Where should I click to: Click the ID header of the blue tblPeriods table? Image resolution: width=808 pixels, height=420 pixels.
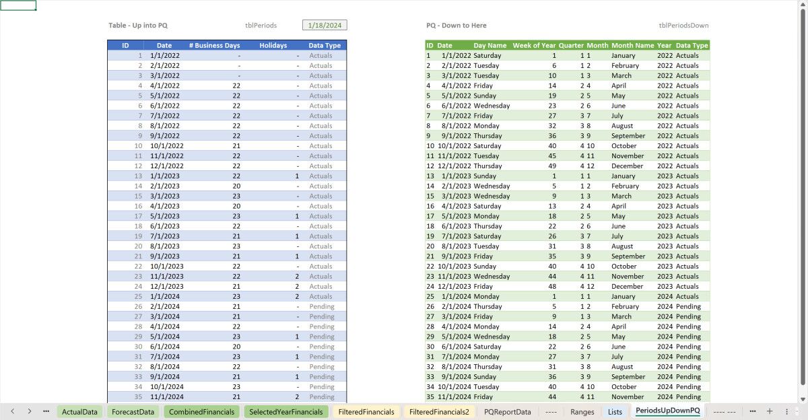pyautogui.click(x=125, y=45)
